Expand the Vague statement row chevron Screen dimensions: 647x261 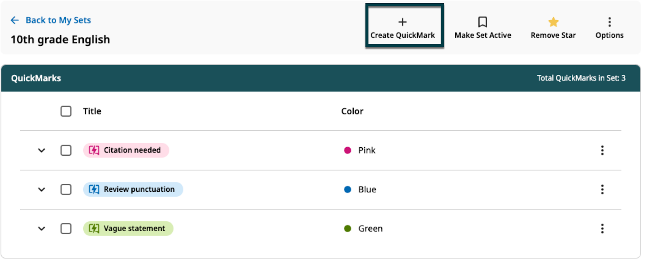tap(42, 229)
